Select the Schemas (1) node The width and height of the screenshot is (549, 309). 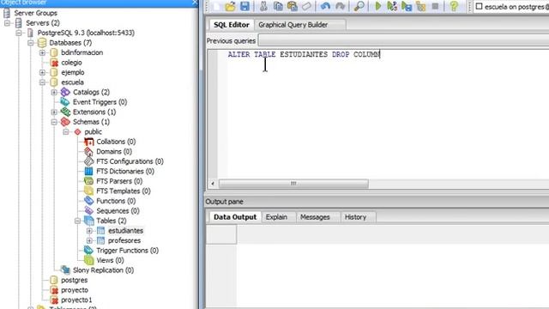pyautogui.click(x=91, y=122)
